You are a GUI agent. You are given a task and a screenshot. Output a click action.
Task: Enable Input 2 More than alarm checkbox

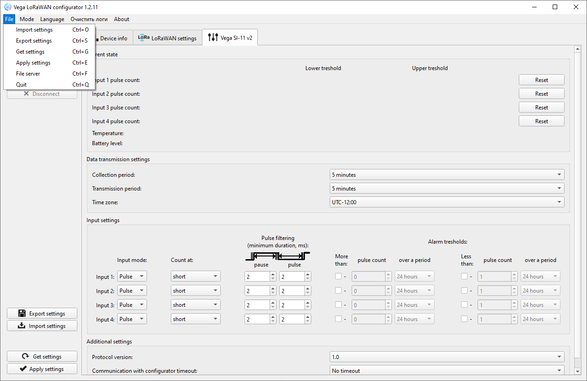pyautogui.click(x=338, y=291)
